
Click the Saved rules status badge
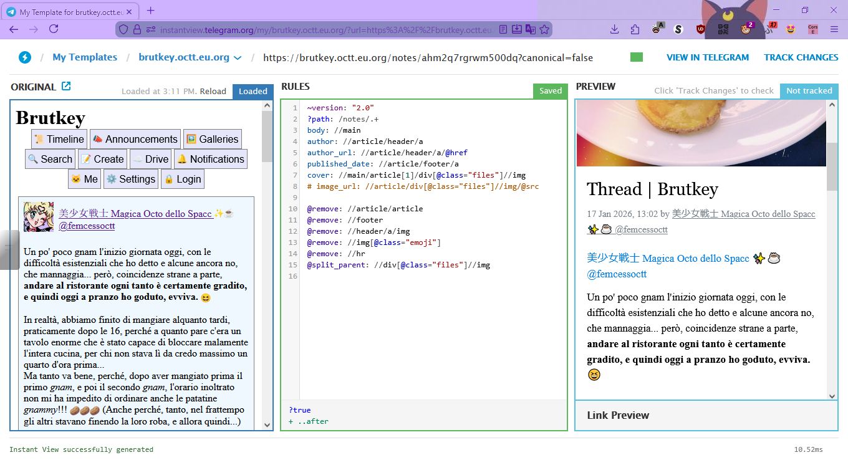(x=550, y=90)
